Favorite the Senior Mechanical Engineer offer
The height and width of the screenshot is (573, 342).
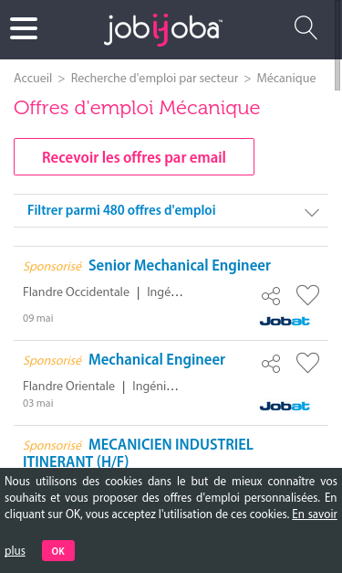[307, 294]
